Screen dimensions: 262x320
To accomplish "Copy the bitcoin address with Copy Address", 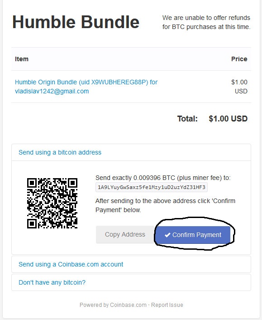I will [125, 234].
